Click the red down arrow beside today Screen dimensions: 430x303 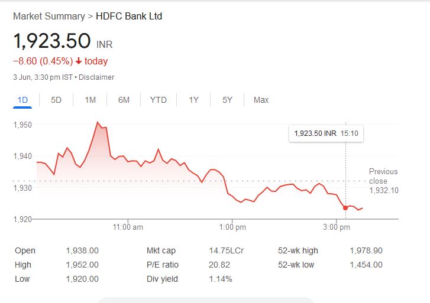click(79, 61)
